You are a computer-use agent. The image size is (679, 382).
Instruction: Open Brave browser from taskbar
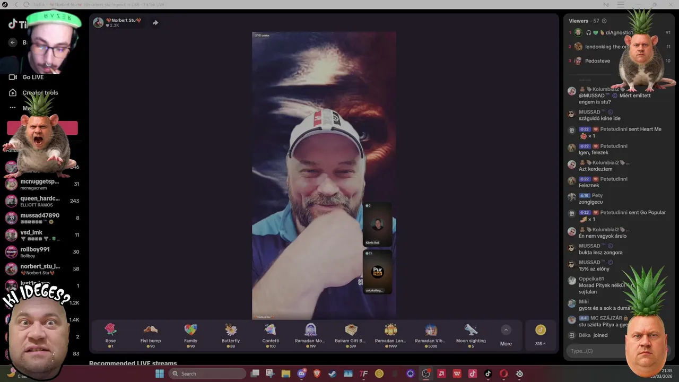click(317, 374)
